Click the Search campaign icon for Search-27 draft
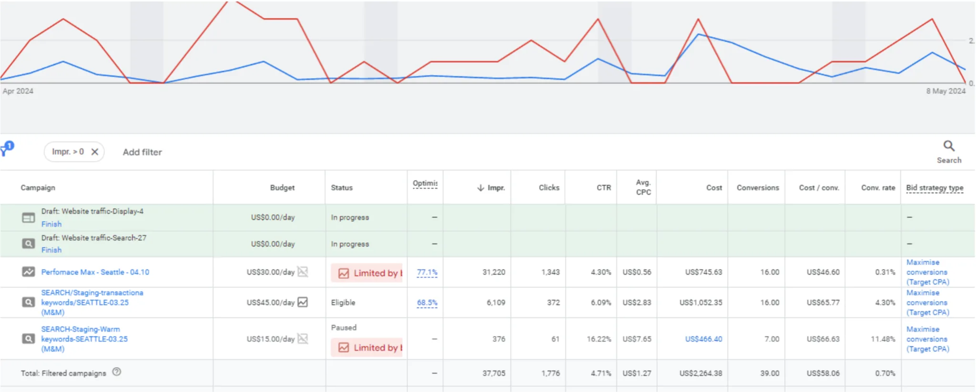976x392 pixels. click(29, 244)
